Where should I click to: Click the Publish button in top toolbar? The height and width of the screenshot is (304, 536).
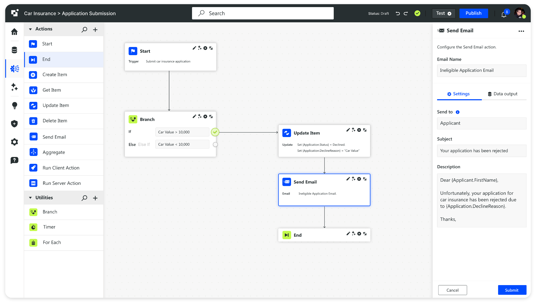click(x=474, y=13)
